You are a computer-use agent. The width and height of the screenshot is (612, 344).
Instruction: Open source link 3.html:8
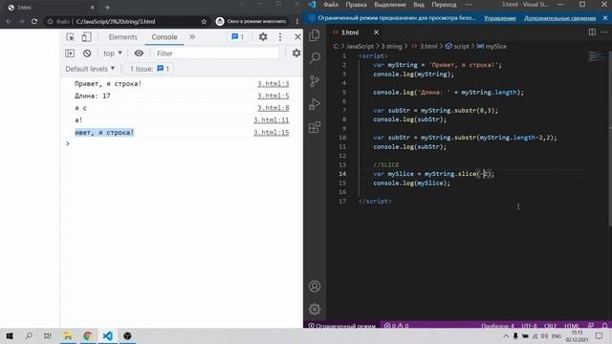tap(273, 108)
